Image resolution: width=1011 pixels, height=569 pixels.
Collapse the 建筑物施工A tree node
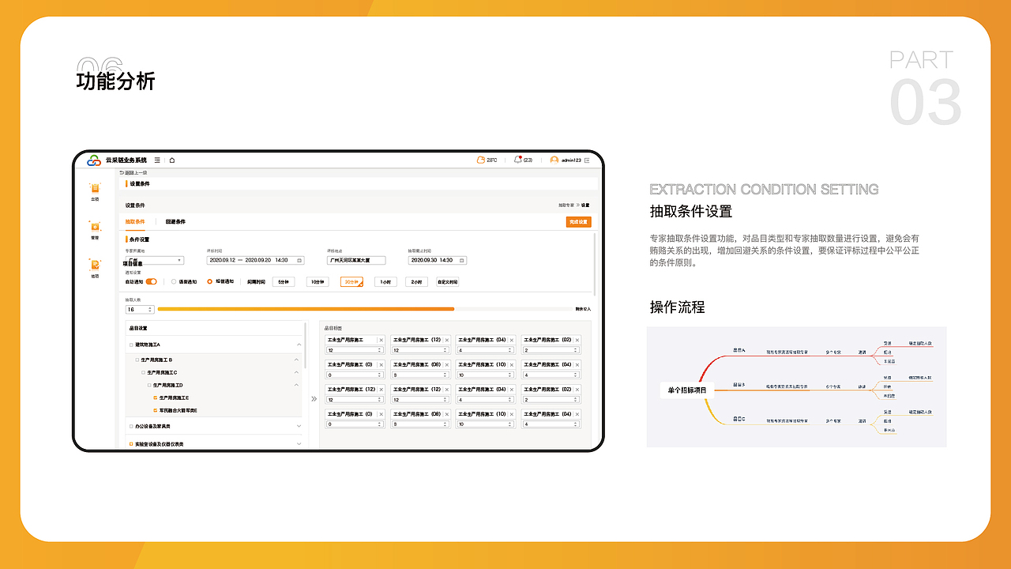[299, 345]
